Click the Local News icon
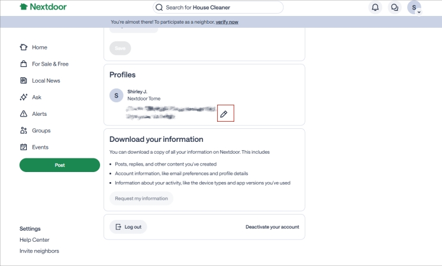 (x=24, y=80)
